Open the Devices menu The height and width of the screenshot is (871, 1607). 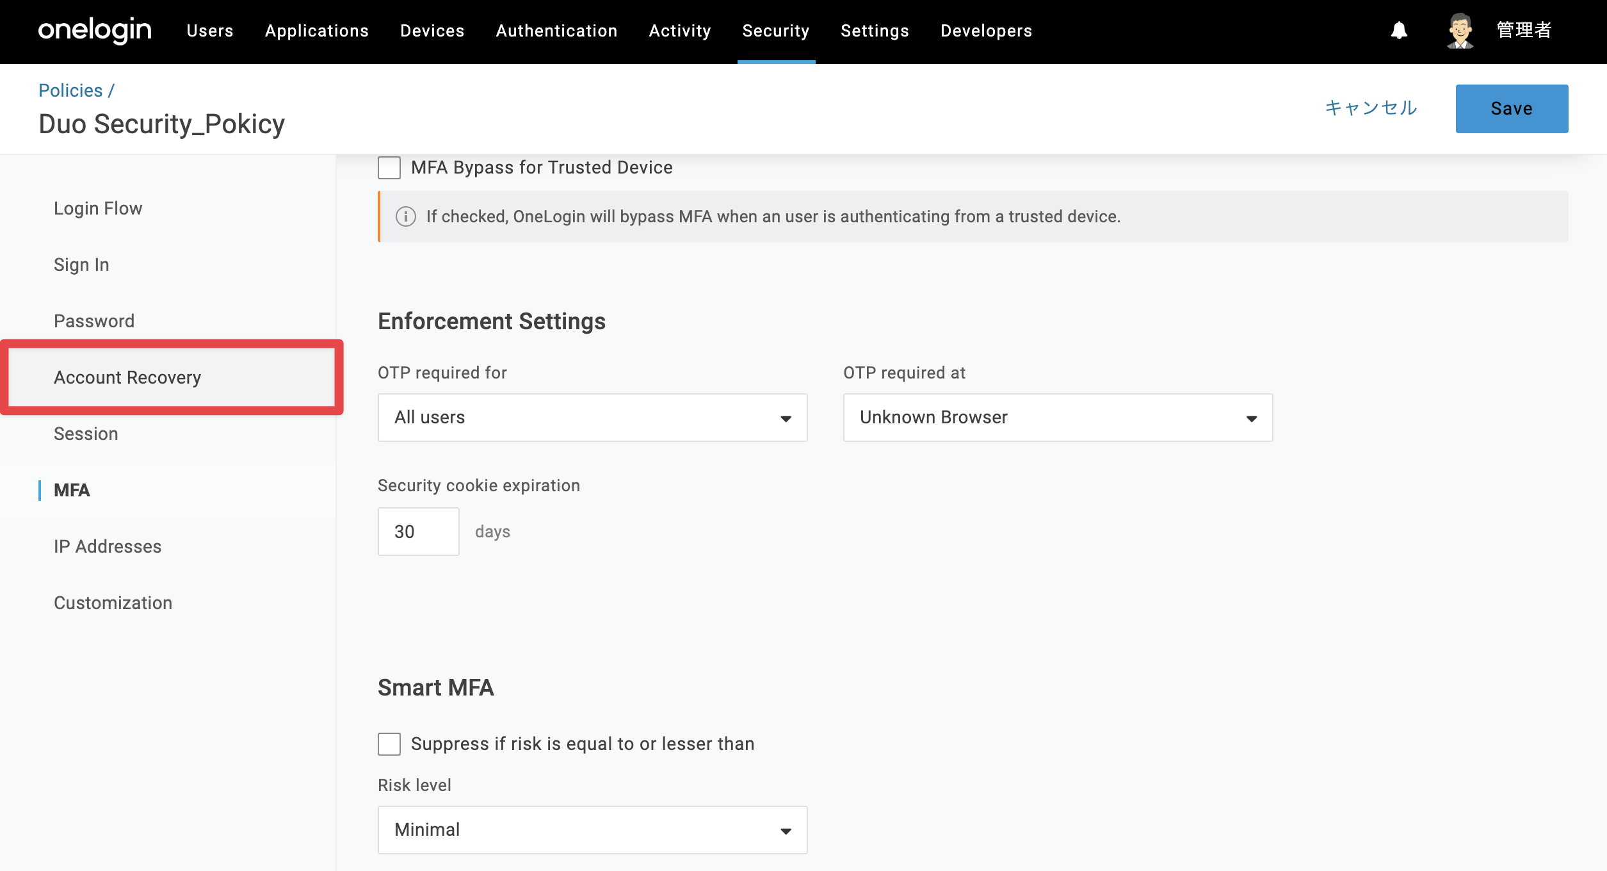point(432,31)
